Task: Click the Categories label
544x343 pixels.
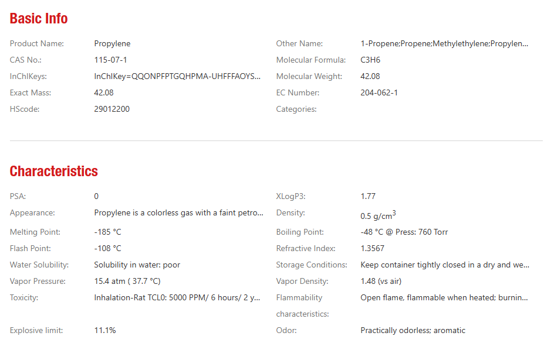Action: [296, 109]
